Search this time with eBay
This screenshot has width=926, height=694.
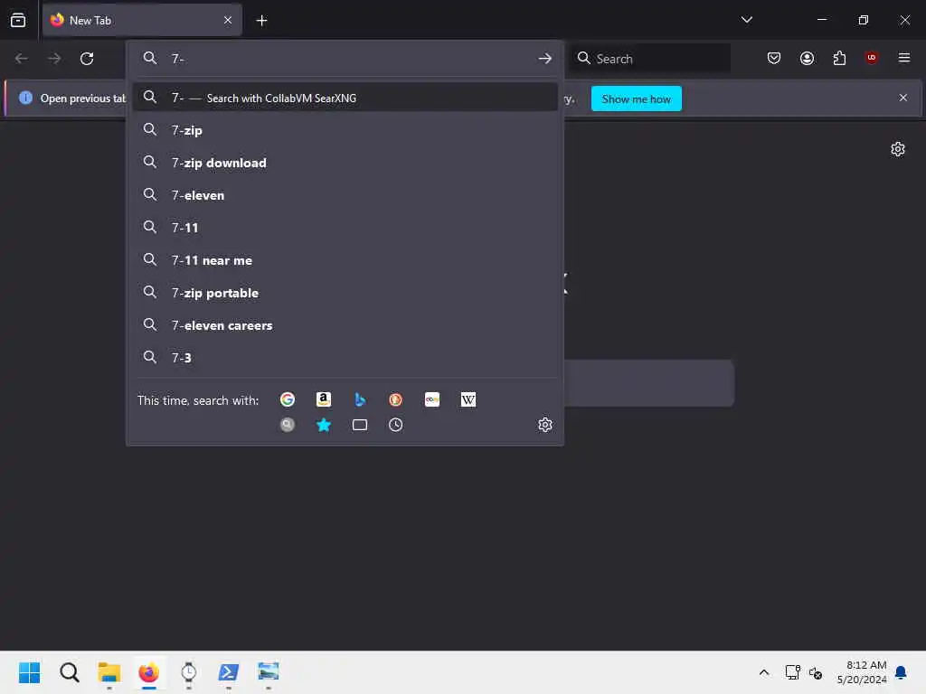click(431, 399)
